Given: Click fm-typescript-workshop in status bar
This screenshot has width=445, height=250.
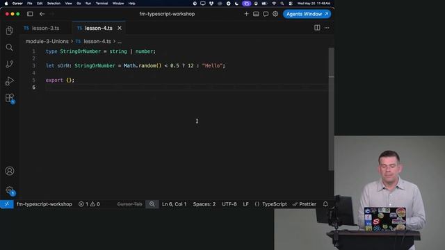Looking at the screenshot, I should pos(44,204).
